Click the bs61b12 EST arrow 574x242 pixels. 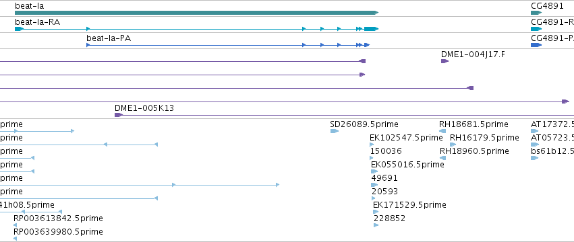tap(535, 158)
